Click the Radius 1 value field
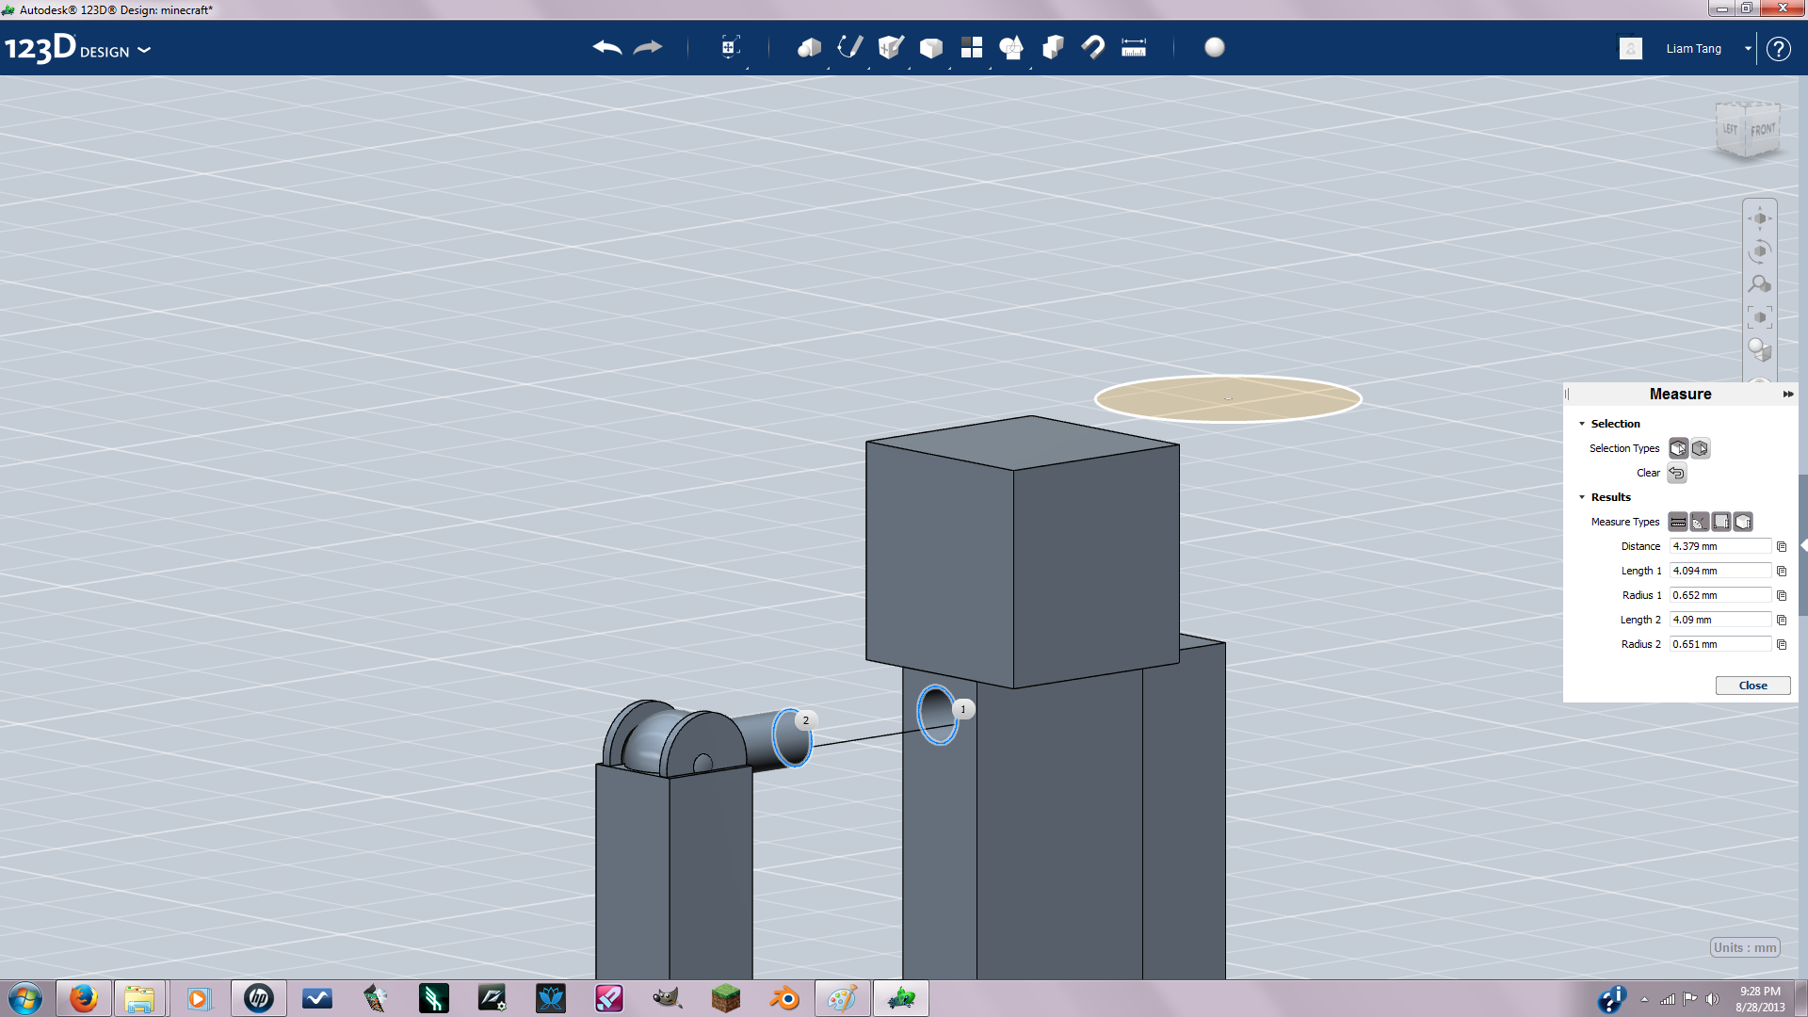The width and height of the screenshot is (1808, 1017). coord(1720,595)
